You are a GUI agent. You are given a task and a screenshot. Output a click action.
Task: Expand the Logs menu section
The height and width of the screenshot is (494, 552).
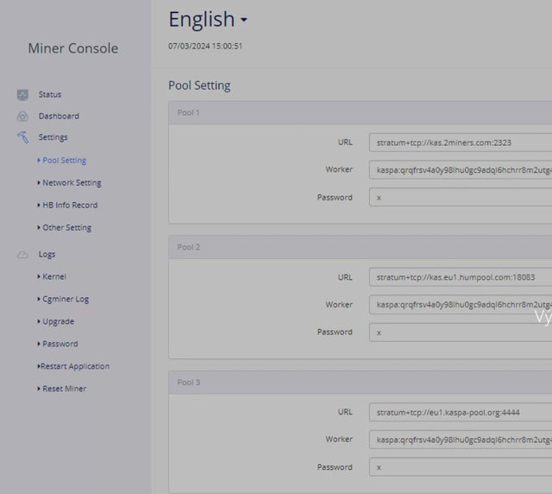47,254
